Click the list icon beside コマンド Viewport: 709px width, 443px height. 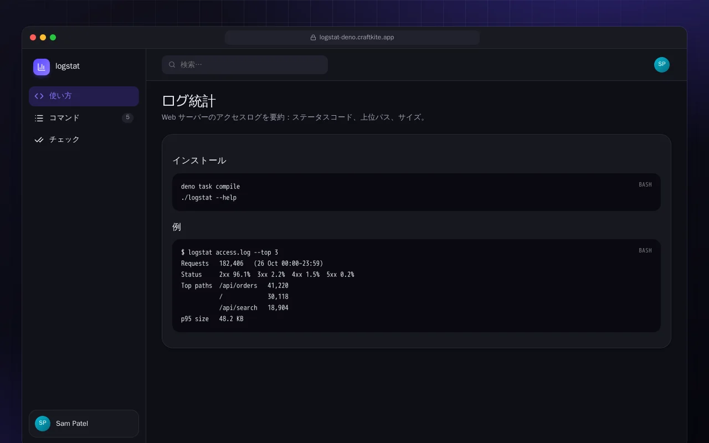[39, 118]
